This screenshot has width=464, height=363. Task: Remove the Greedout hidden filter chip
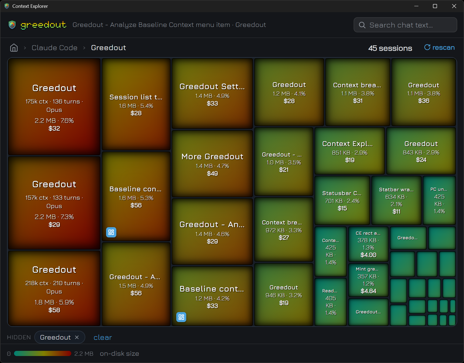point(77,337)
